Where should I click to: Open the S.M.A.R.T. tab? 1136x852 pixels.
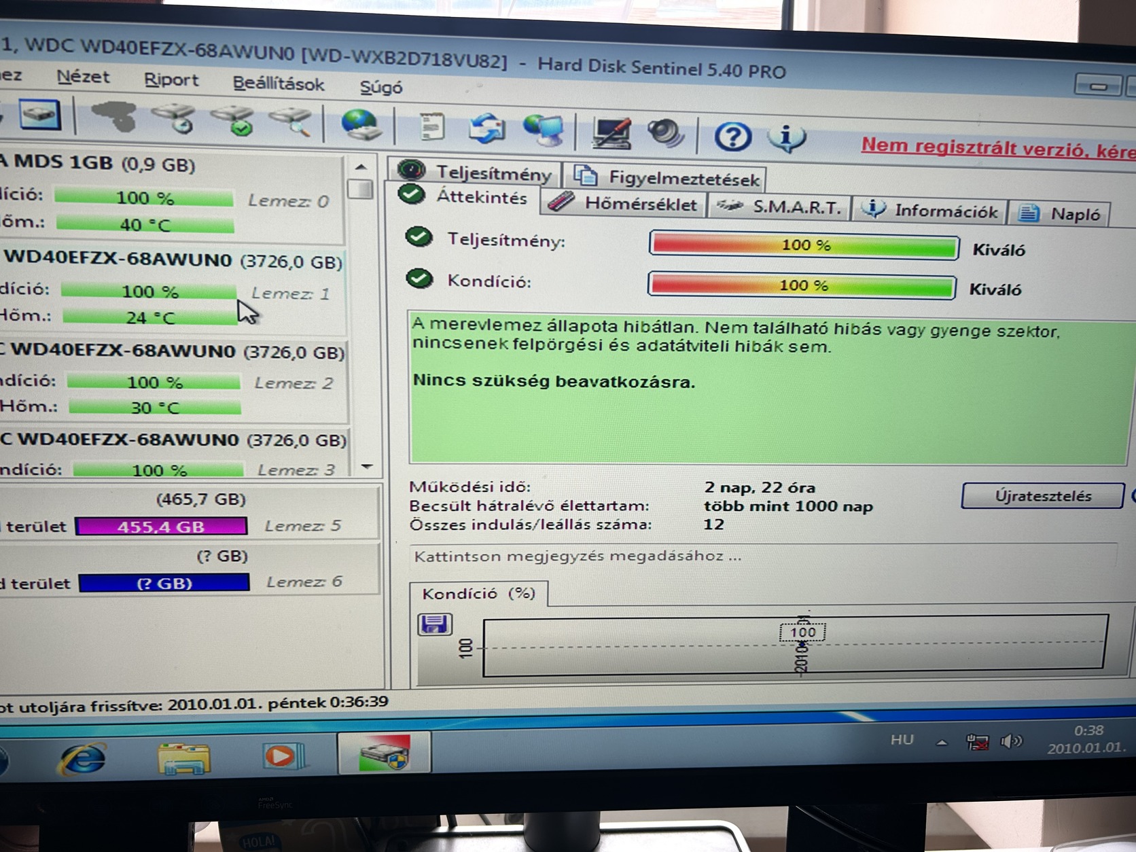tap(779, 207)
